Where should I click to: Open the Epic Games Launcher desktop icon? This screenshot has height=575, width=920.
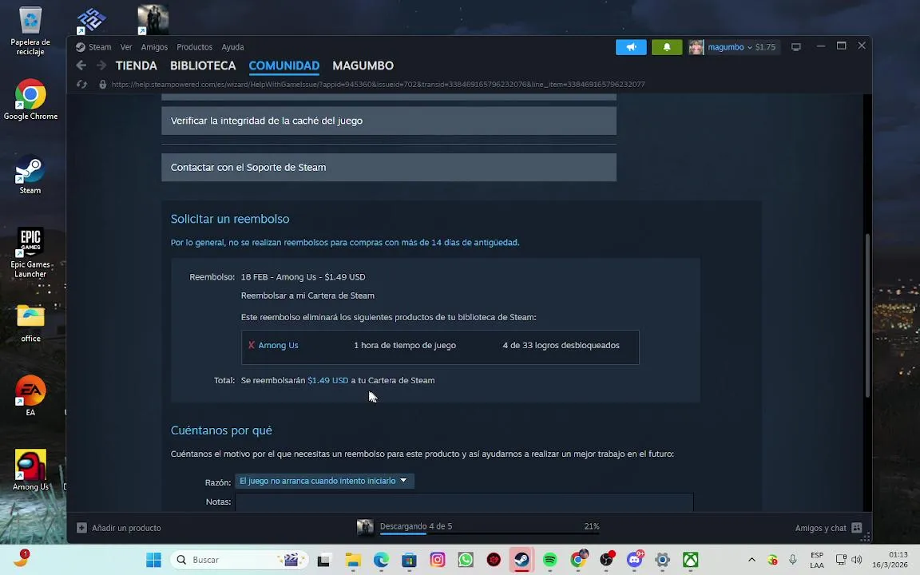[x=30, y=253]
